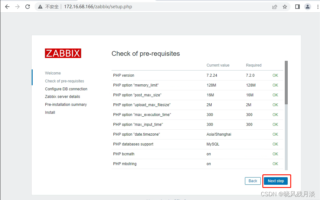Select Zabbix server details step
This screenshot has width=320, height=200.
(62, 97)
